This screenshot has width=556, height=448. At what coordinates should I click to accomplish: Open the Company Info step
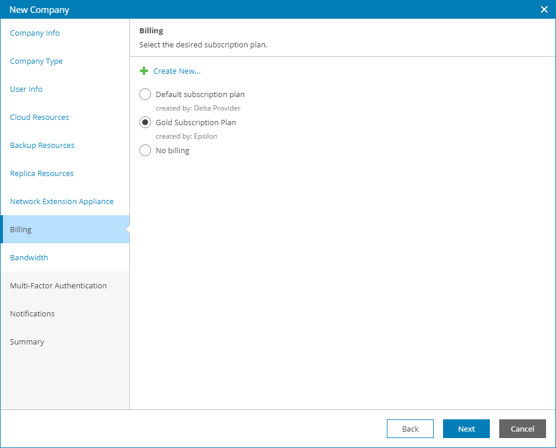[x=35, y=33]
